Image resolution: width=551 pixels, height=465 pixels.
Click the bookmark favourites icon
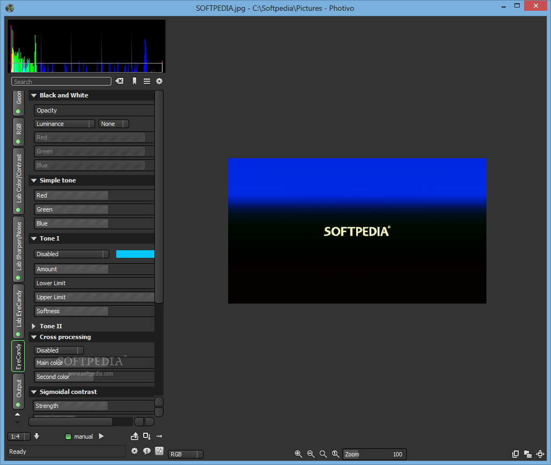point(134,81)
